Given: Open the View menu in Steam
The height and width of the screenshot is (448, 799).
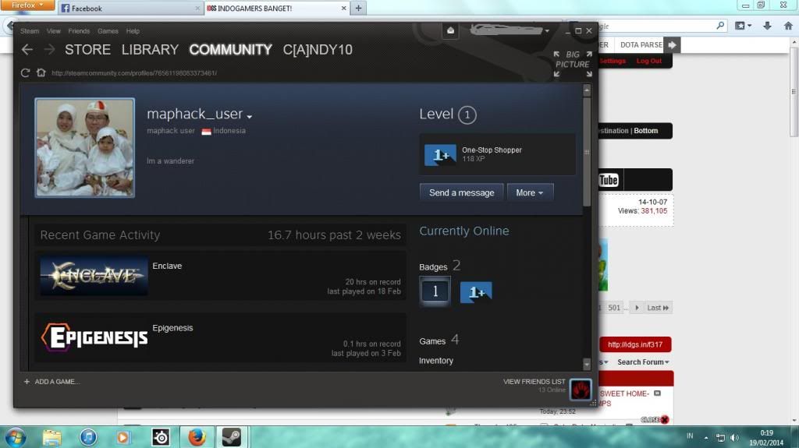Looking at the screenshot, I should tap(54, 31).
